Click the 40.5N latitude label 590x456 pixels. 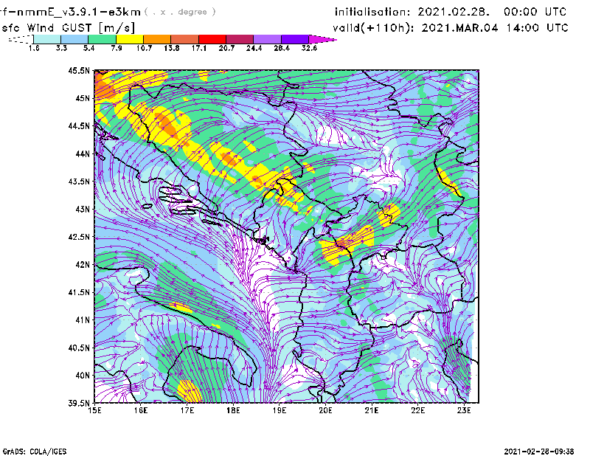(x=79, y=348)
